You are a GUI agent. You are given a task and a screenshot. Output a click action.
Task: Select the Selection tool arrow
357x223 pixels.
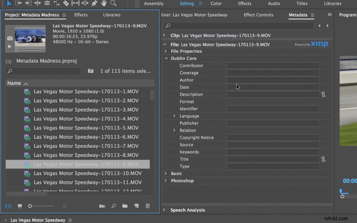[x=9, y=3]
